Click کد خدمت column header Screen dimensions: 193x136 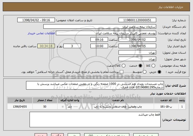pyautogui.click(x=166, y=100)
